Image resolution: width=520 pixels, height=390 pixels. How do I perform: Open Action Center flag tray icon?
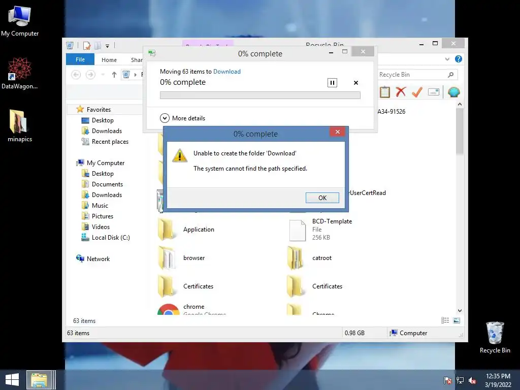click(448, 380)
